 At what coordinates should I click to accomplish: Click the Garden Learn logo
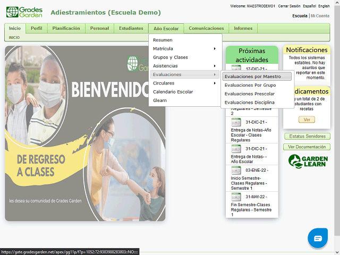[x=308, y=161]
